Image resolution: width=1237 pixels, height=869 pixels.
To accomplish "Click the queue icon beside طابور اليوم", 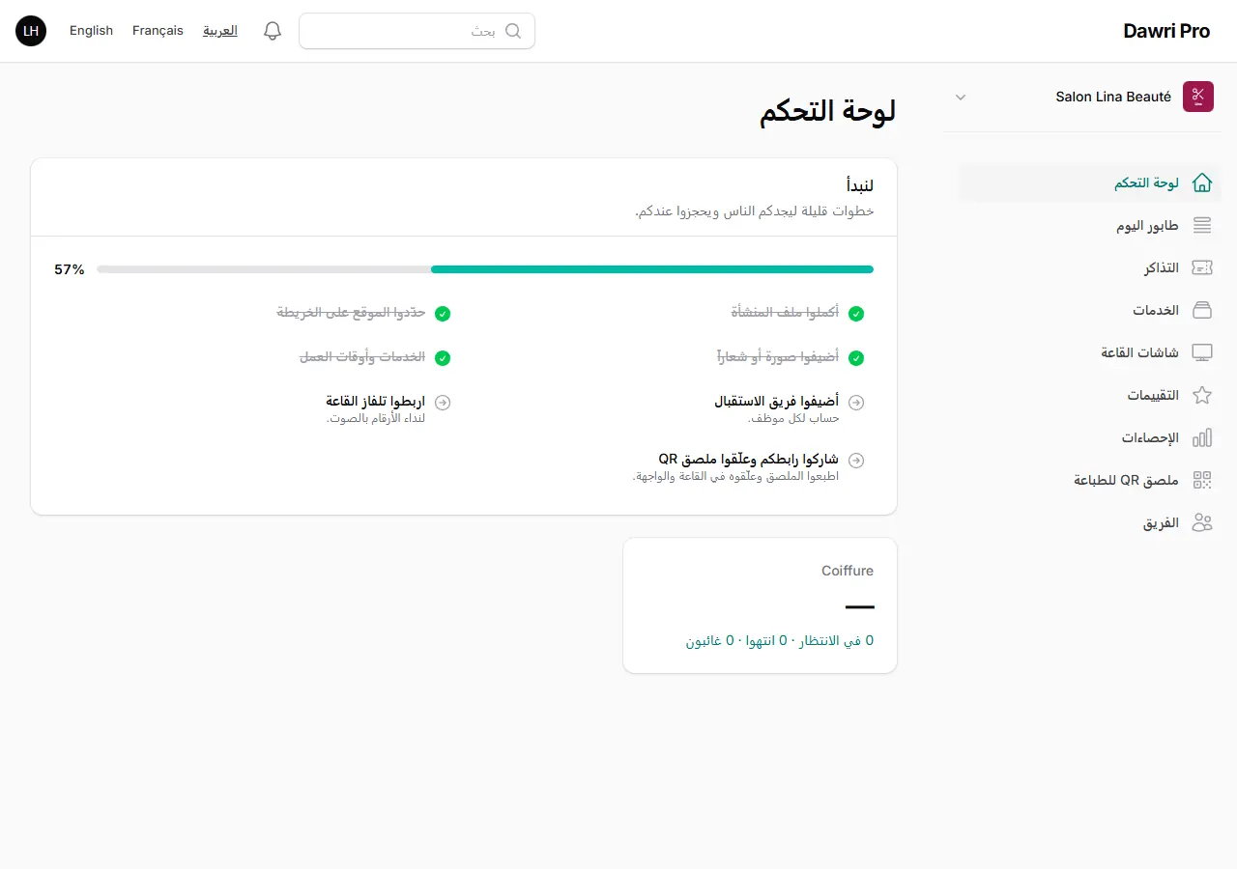I will (x=1202, y=225).
